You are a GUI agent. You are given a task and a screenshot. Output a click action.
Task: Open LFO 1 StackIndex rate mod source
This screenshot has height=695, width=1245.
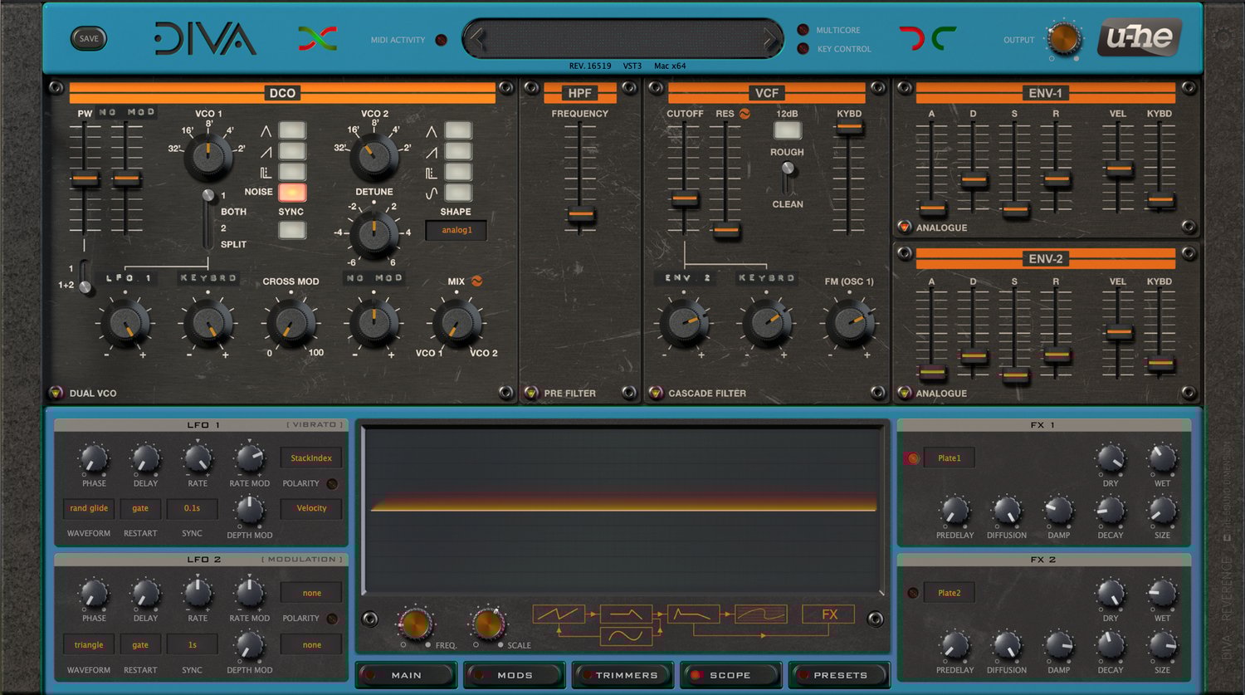tap(311, 458)
